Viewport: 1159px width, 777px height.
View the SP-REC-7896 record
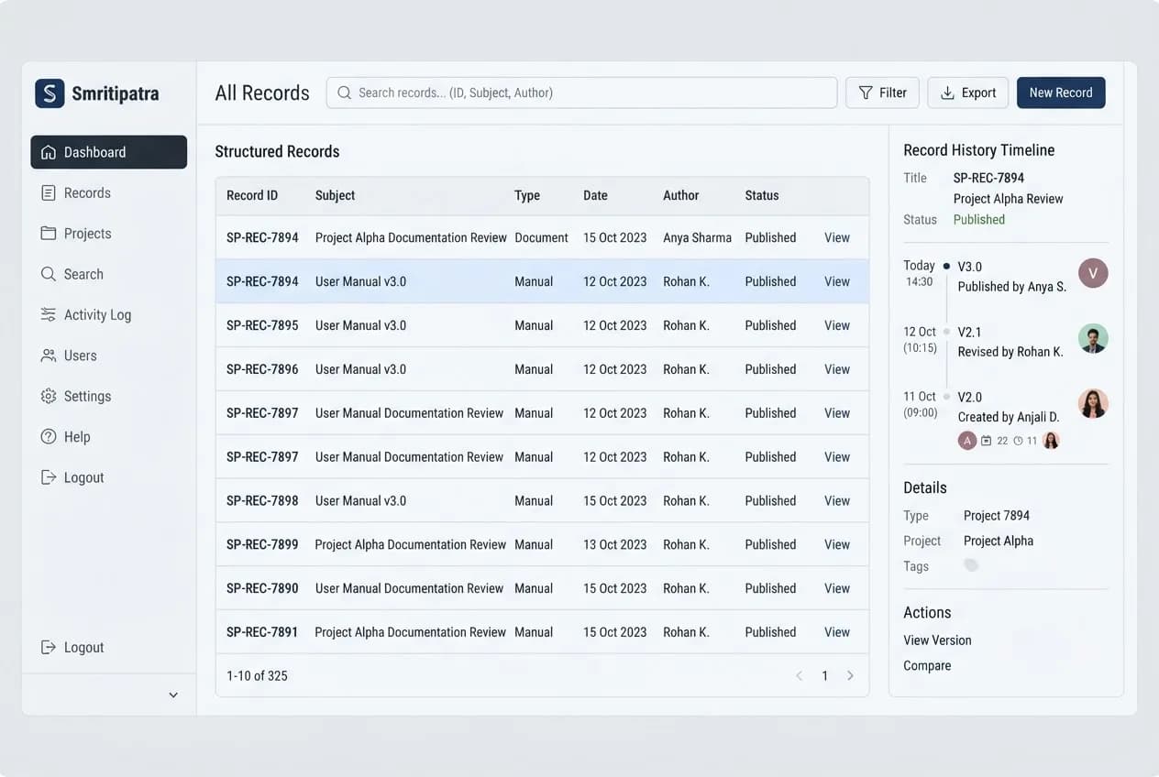coord(837,369)
